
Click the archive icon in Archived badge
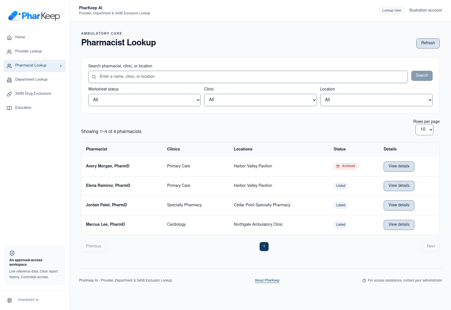338,166
